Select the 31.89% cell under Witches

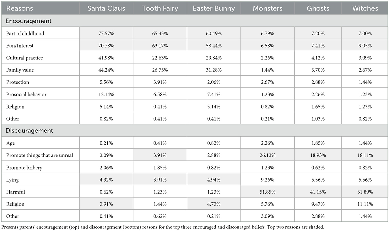(x=365, y=192)
